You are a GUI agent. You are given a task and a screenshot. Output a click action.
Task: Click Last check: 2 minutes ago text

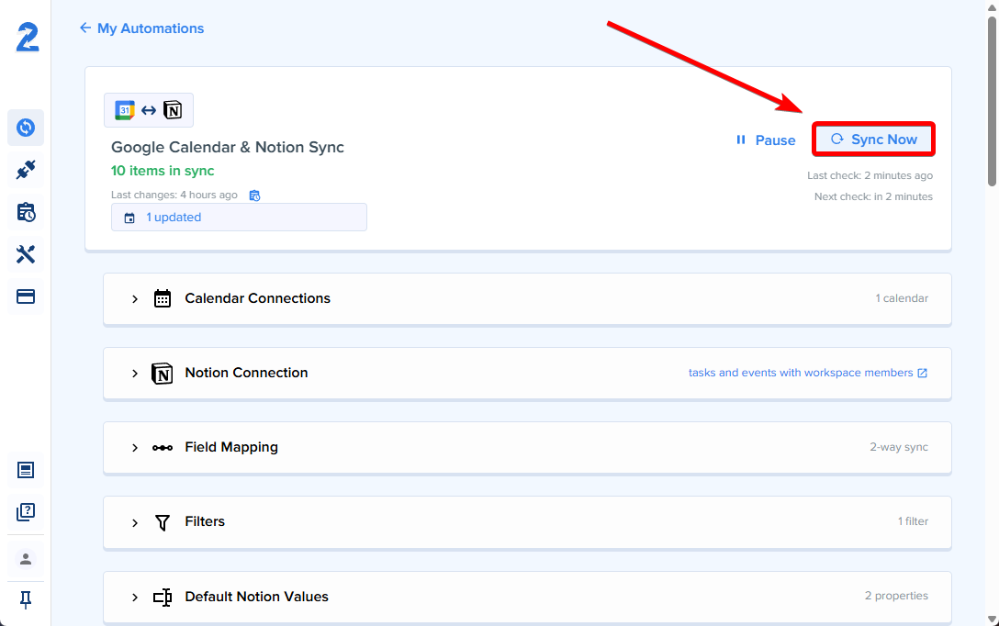pyautogui.click(x=870, y=175)
